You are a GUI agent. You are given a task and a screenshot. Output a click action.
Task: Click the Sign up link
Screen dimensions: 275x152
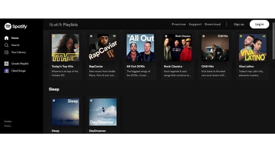click(239, 24)
